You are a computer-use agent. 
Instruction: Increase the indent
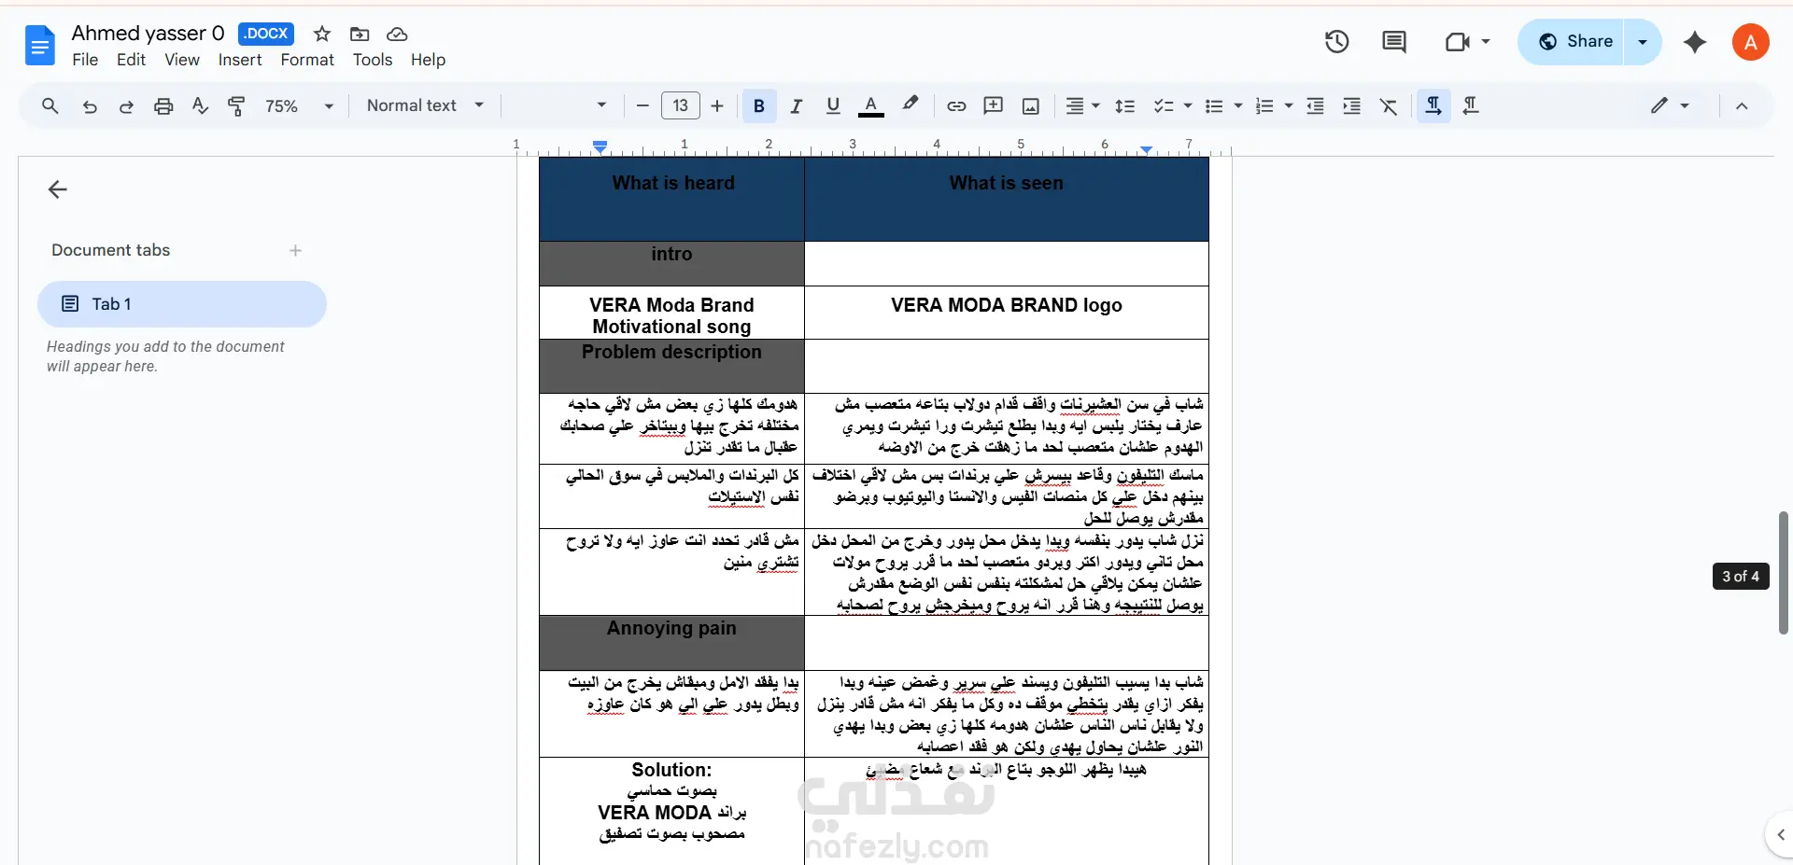(x=1351, y=106)
